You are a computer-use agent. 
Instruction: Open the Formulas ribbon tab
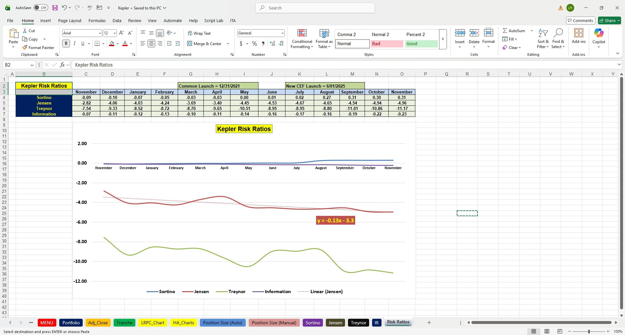[x=97, y=20]
